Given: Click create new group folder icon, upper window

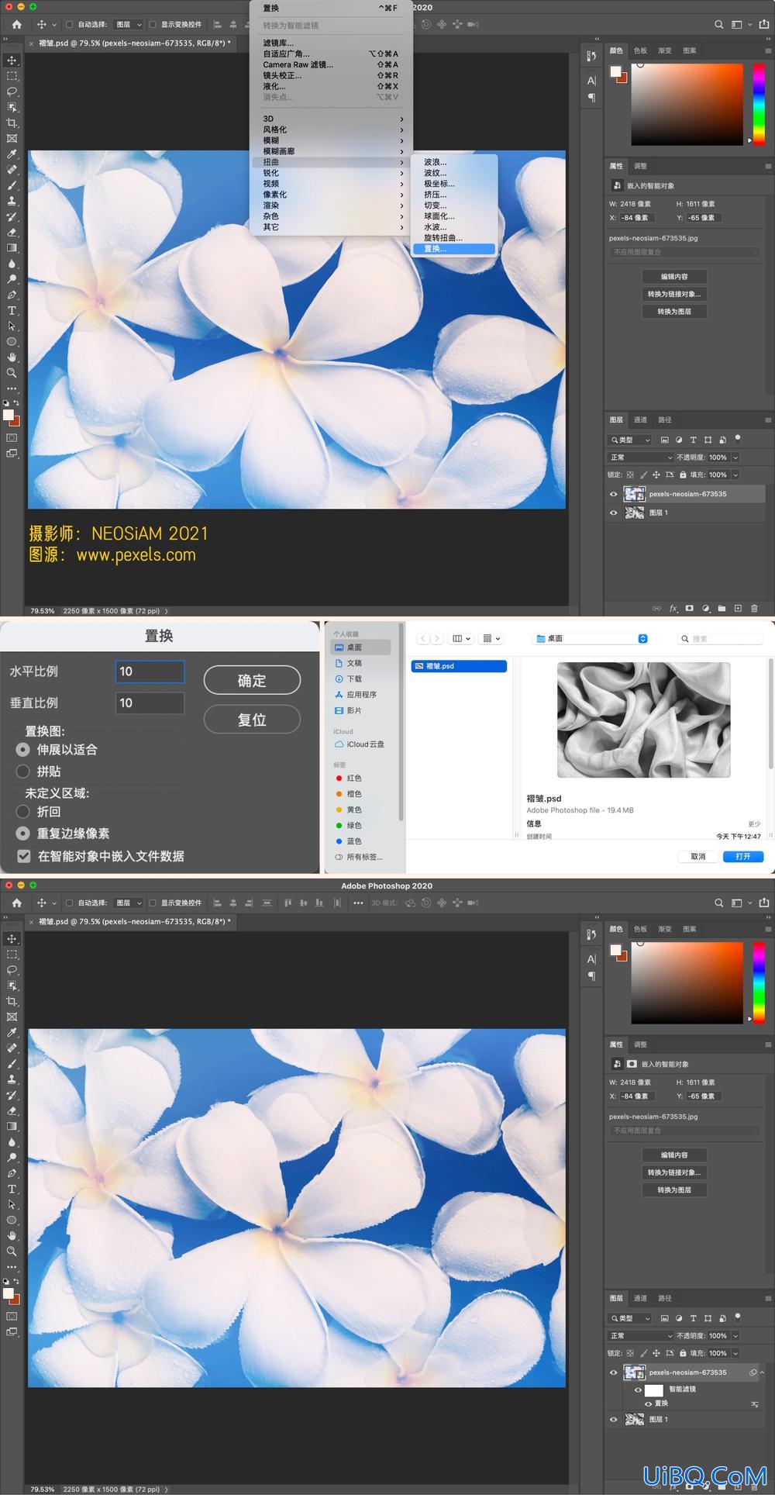Looking at the screenshot, I should [x=722, y=609].
